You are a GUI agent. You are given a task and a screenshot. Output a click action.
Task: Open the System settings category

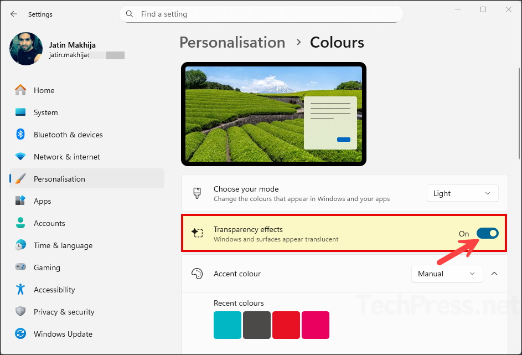[x=45, y=112]
